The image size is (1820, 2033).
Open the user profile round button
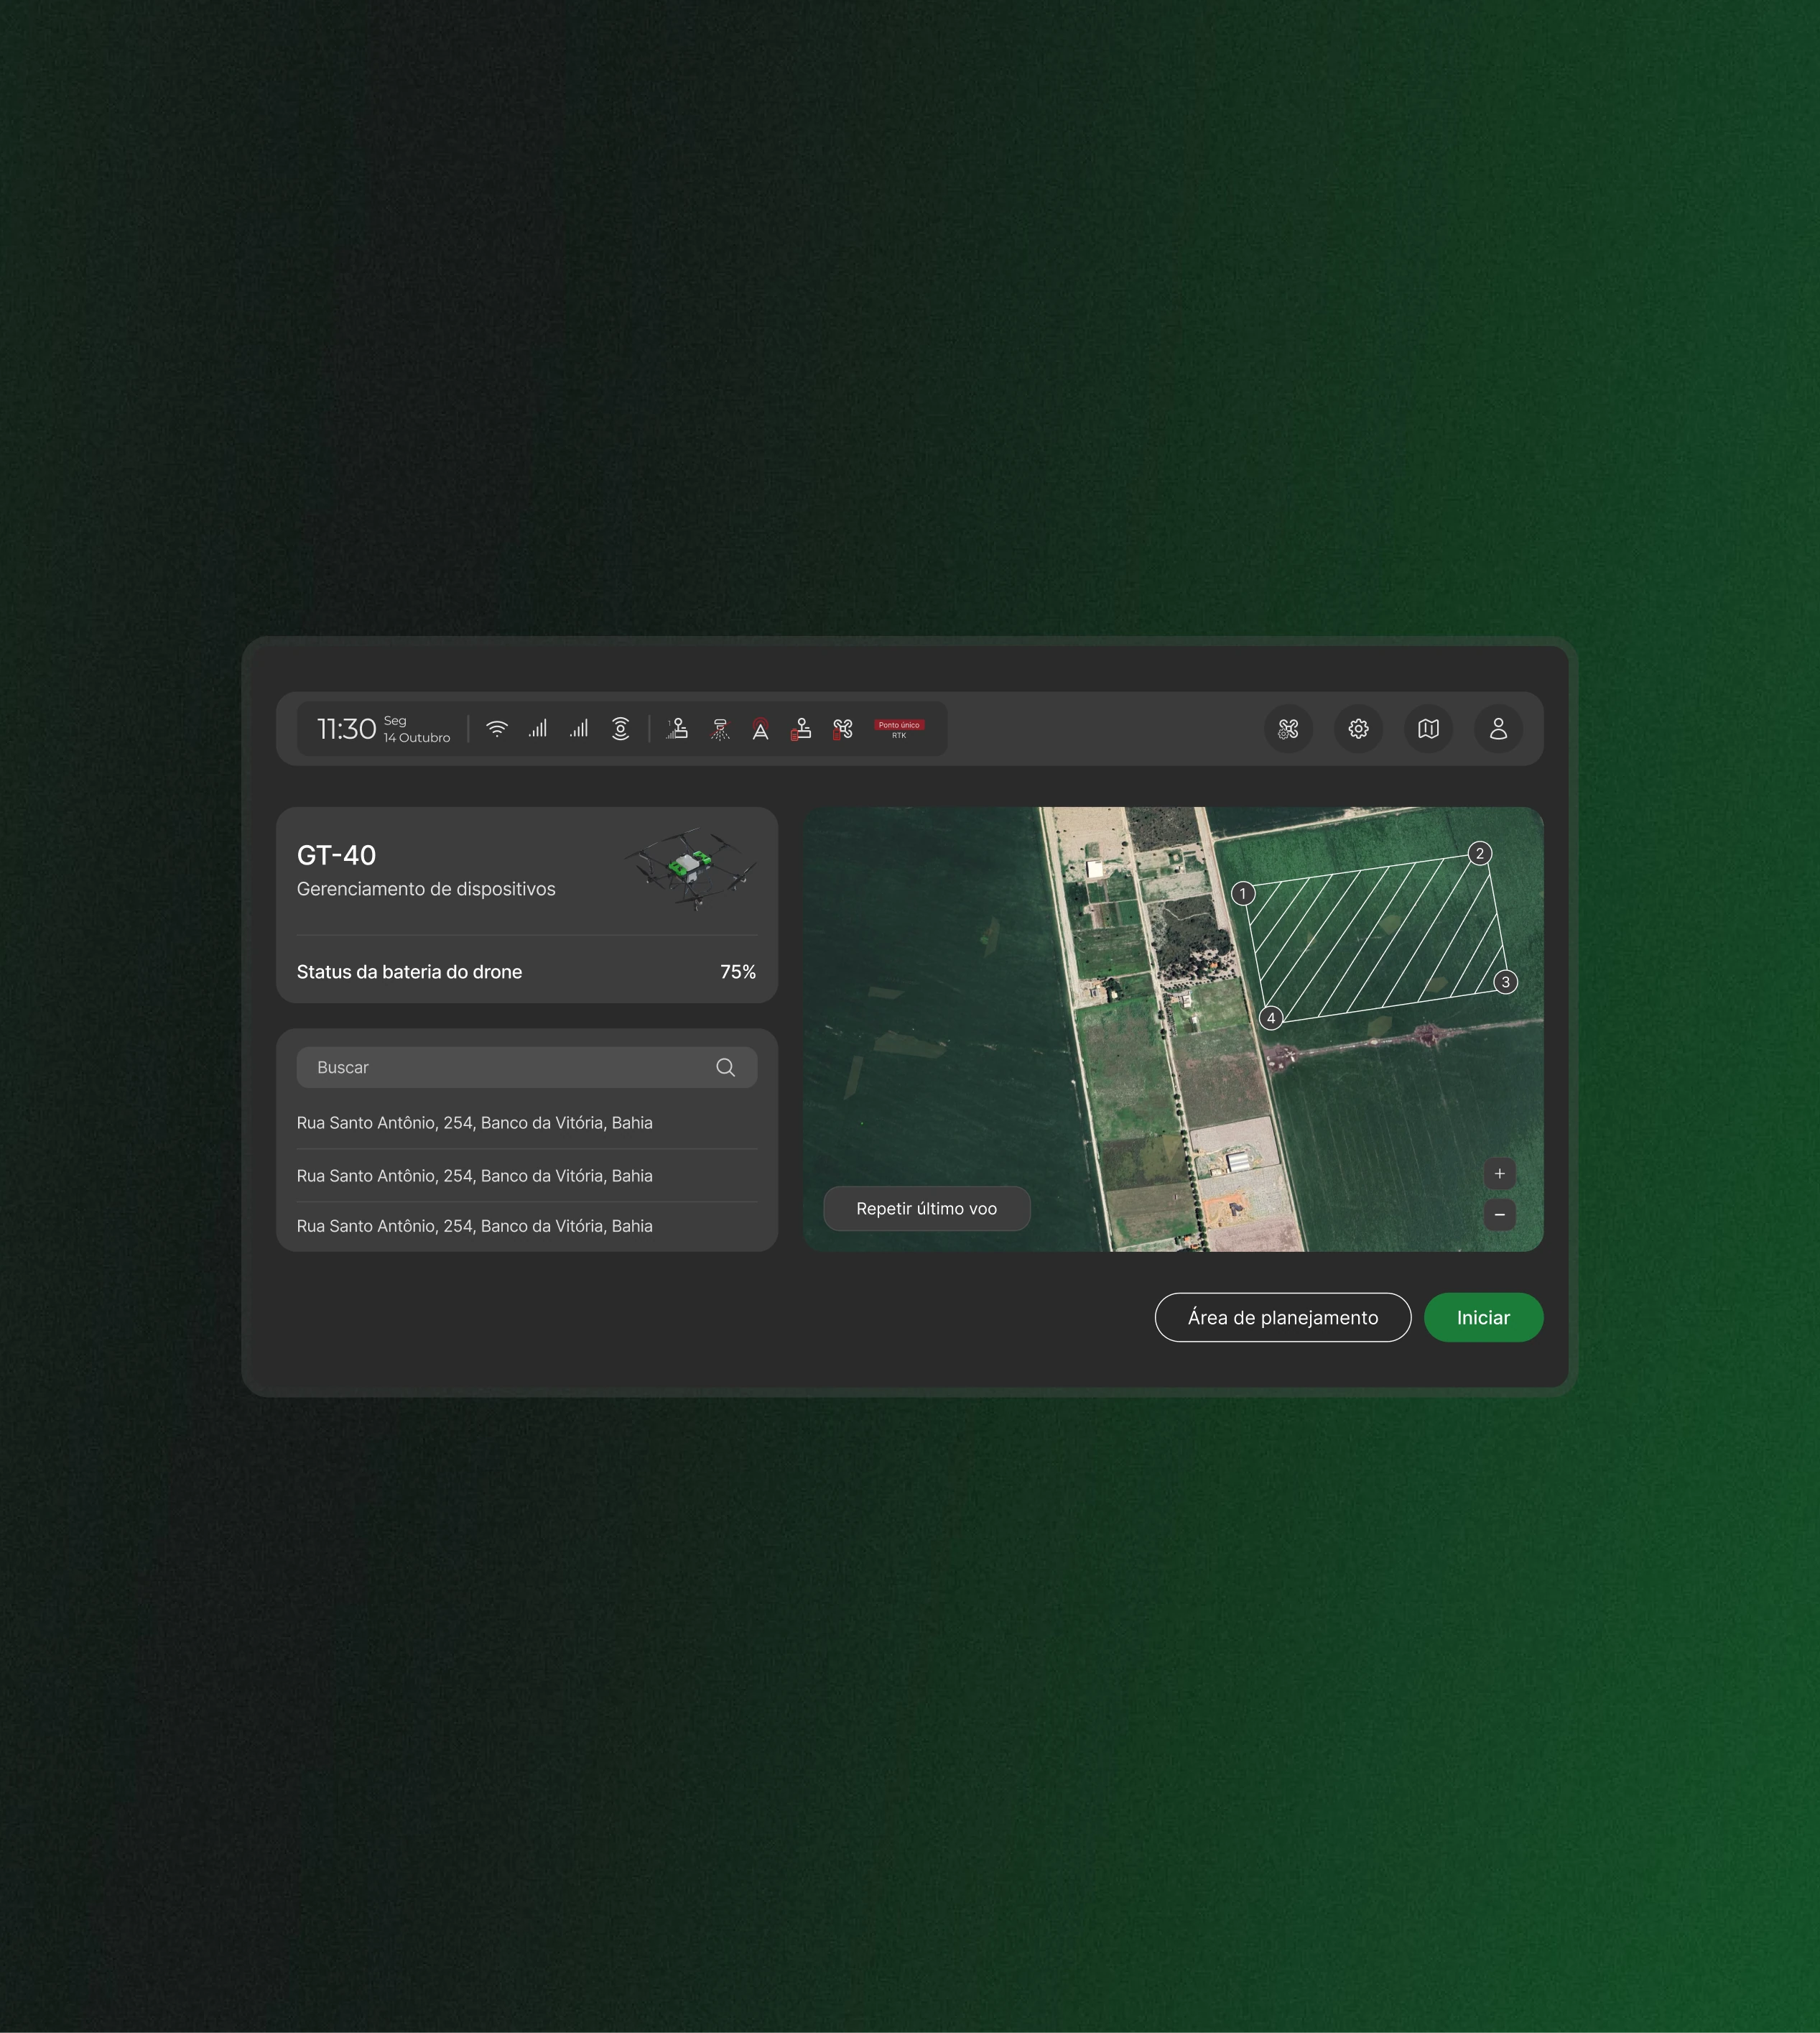pyautogui.click(x=1498, y=729)
